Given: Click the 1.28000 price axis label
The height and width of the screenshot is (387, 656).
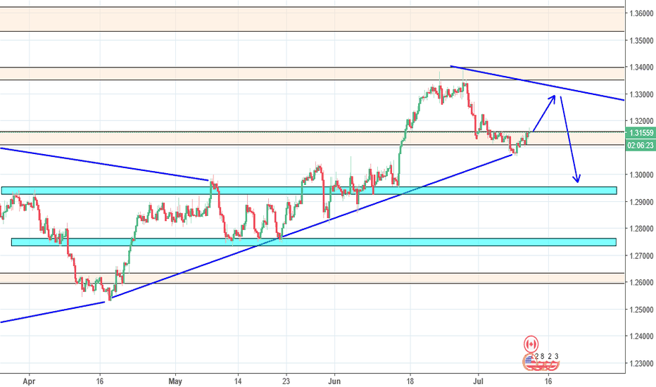Looking at the screenshot, I should pos(641,229).
